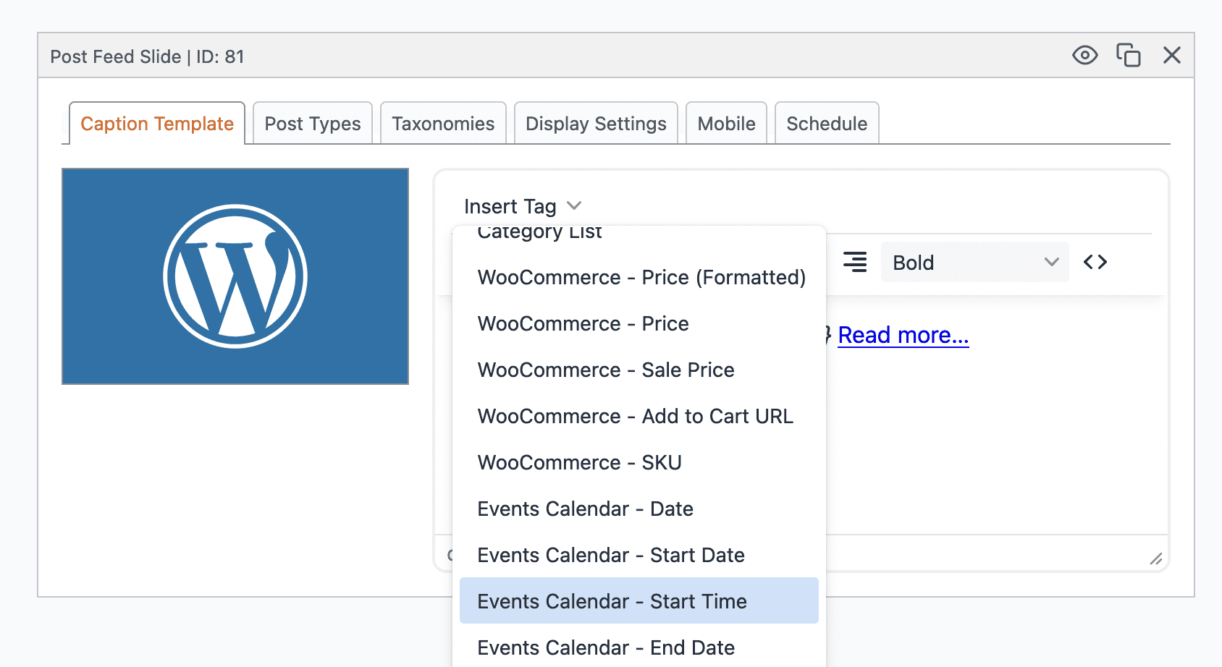This screenshot has width=1222, height=667.
Task: Choose WooCommerce - Price (Formatted) tag
Action: (641, 277)
